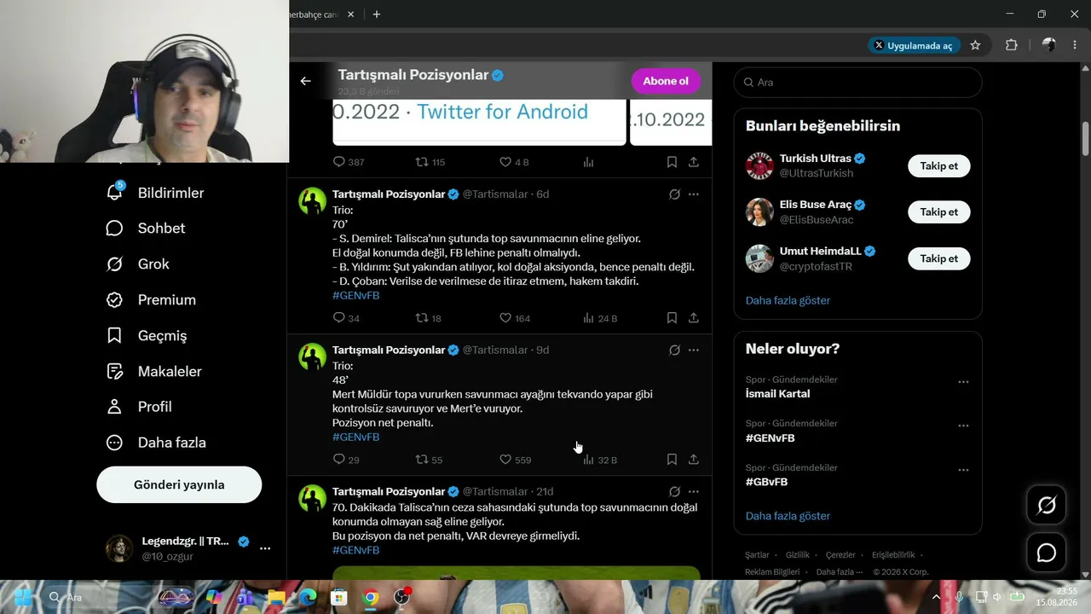The image size is (1091, 614).
Task: Click Uygulamada aç in address bar
Action: [914, 45]
